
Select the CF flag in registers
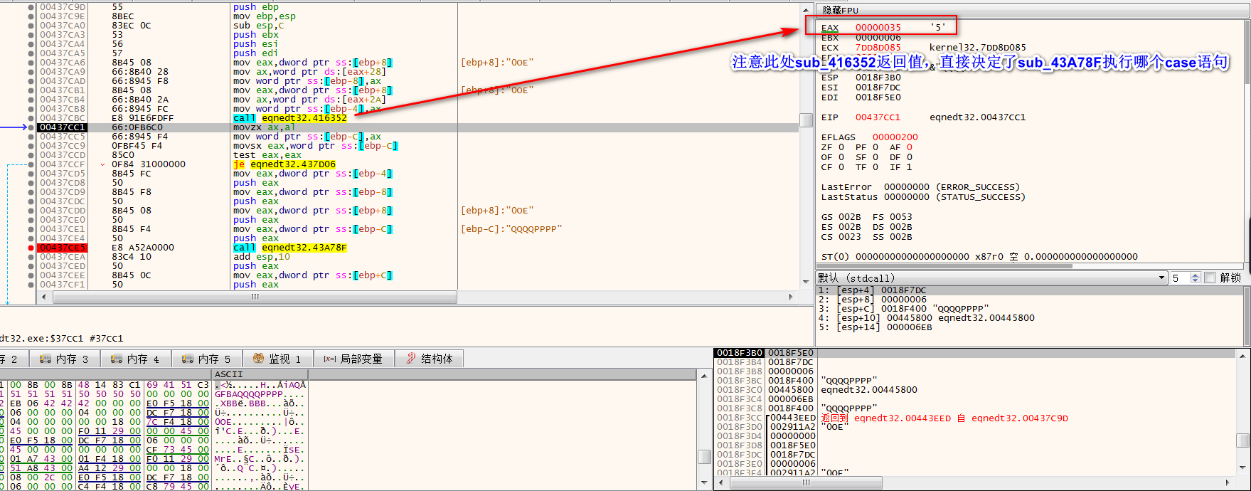pos(833,167)
